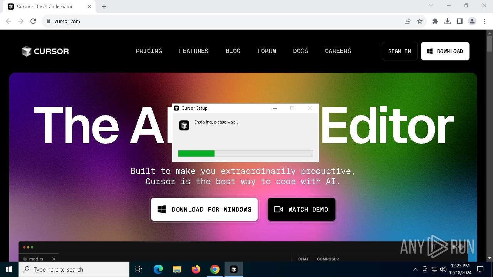Click the Cursor Setup progress bar
The height and width of the screenshot is (277, 493).
[245, 154]
